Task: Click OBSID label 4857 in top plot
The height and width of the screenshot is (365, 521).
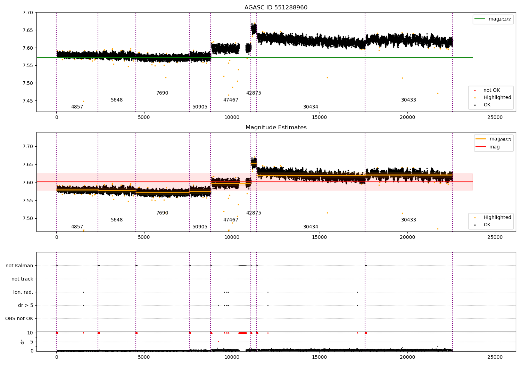Action: click(x=77, y=107)
